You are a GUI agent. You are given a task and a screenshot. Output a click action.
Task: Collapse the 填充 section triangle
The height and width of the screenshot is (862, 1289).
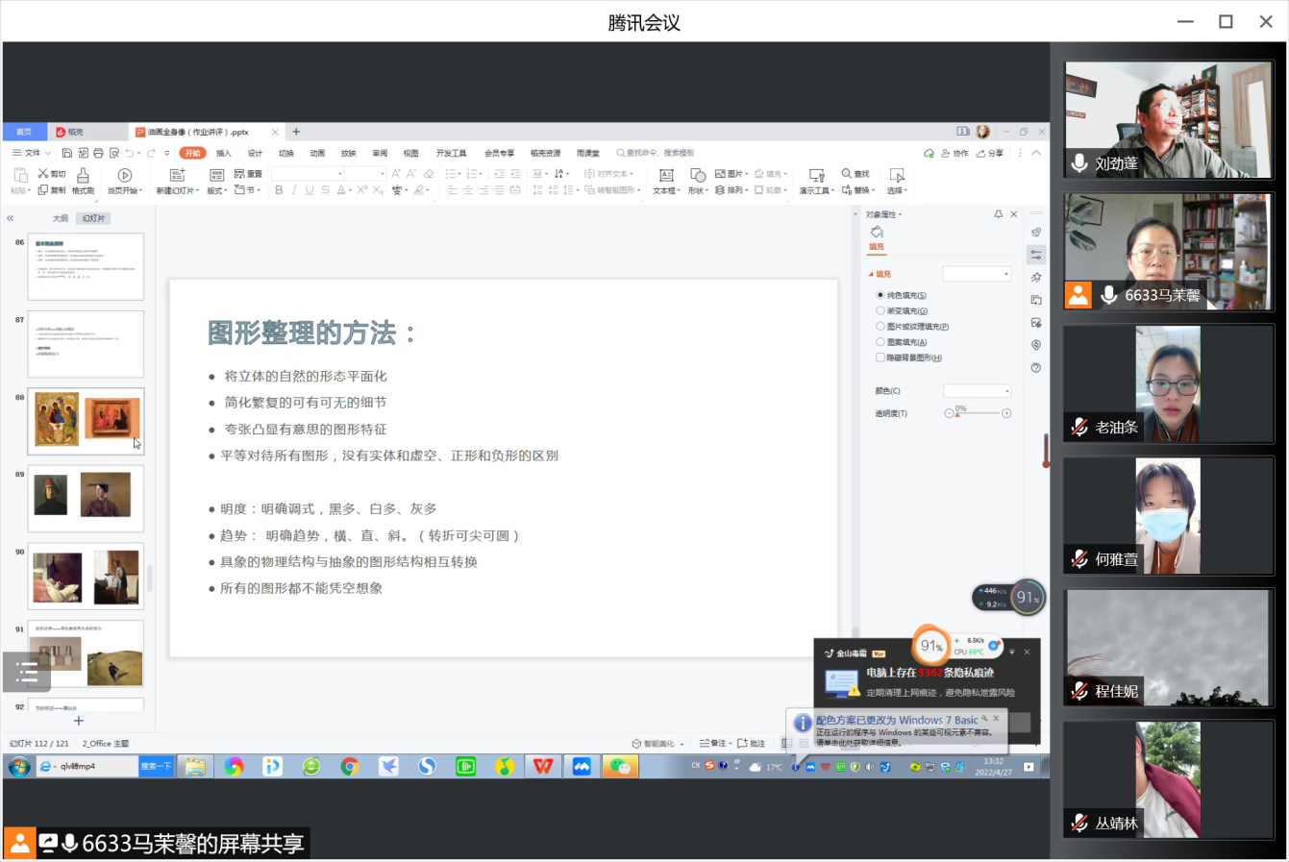point(871,275)
